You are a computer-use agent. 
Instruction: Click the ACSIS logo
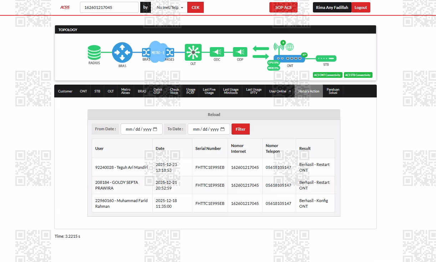click(x=65, y=7)
